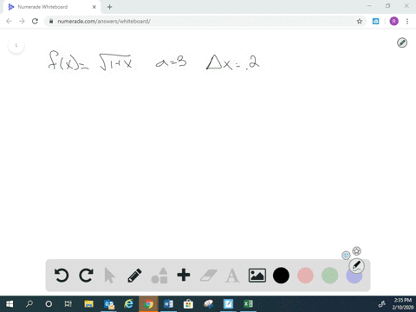The width and height of the screenshot is (416, 312).
Task: Close the Numerade Whiteboard tab
Action: (94, 7)
